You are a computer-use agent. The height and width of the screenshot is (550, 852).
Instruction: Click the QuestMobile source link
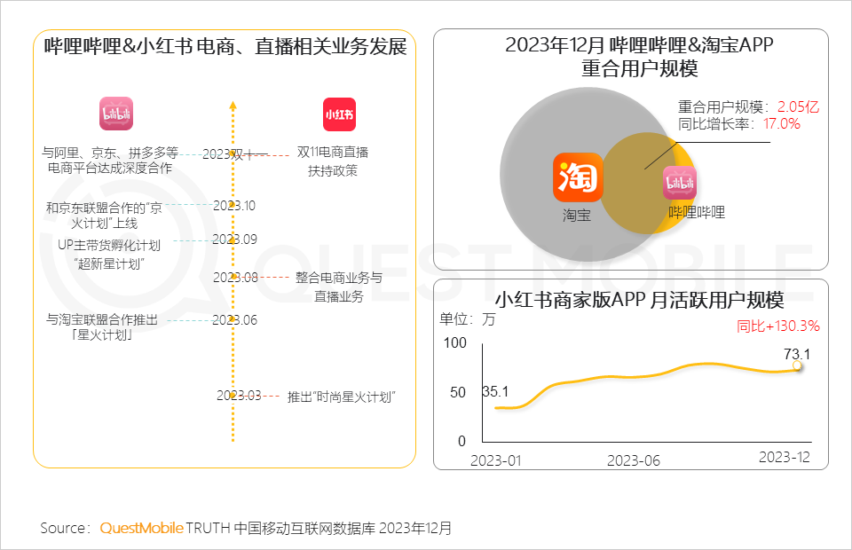(141, 528)
